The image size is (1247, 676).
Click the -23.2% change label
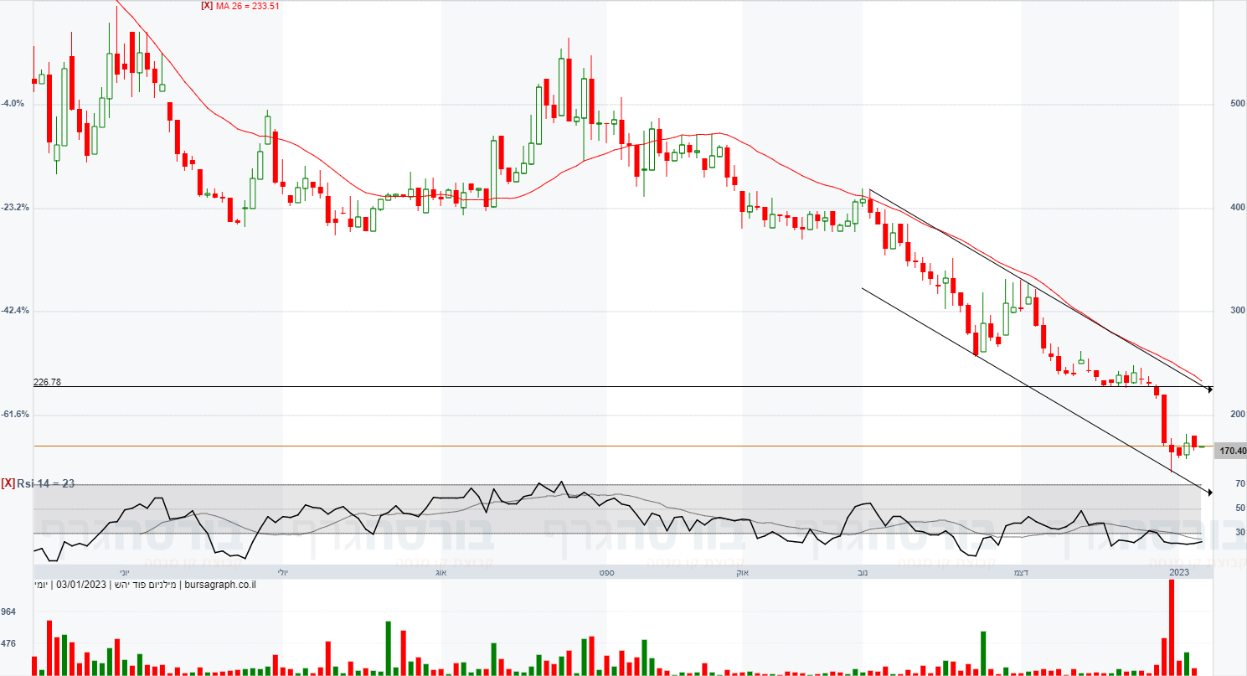click(x=15, y=207)
